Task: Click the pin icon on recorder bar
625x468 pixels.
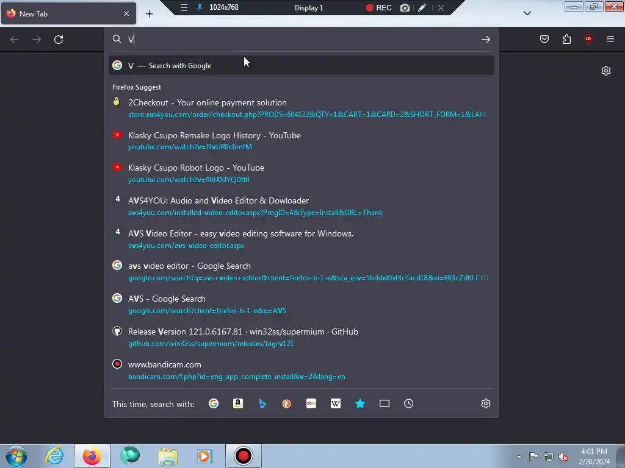Action: pos(200,7)
